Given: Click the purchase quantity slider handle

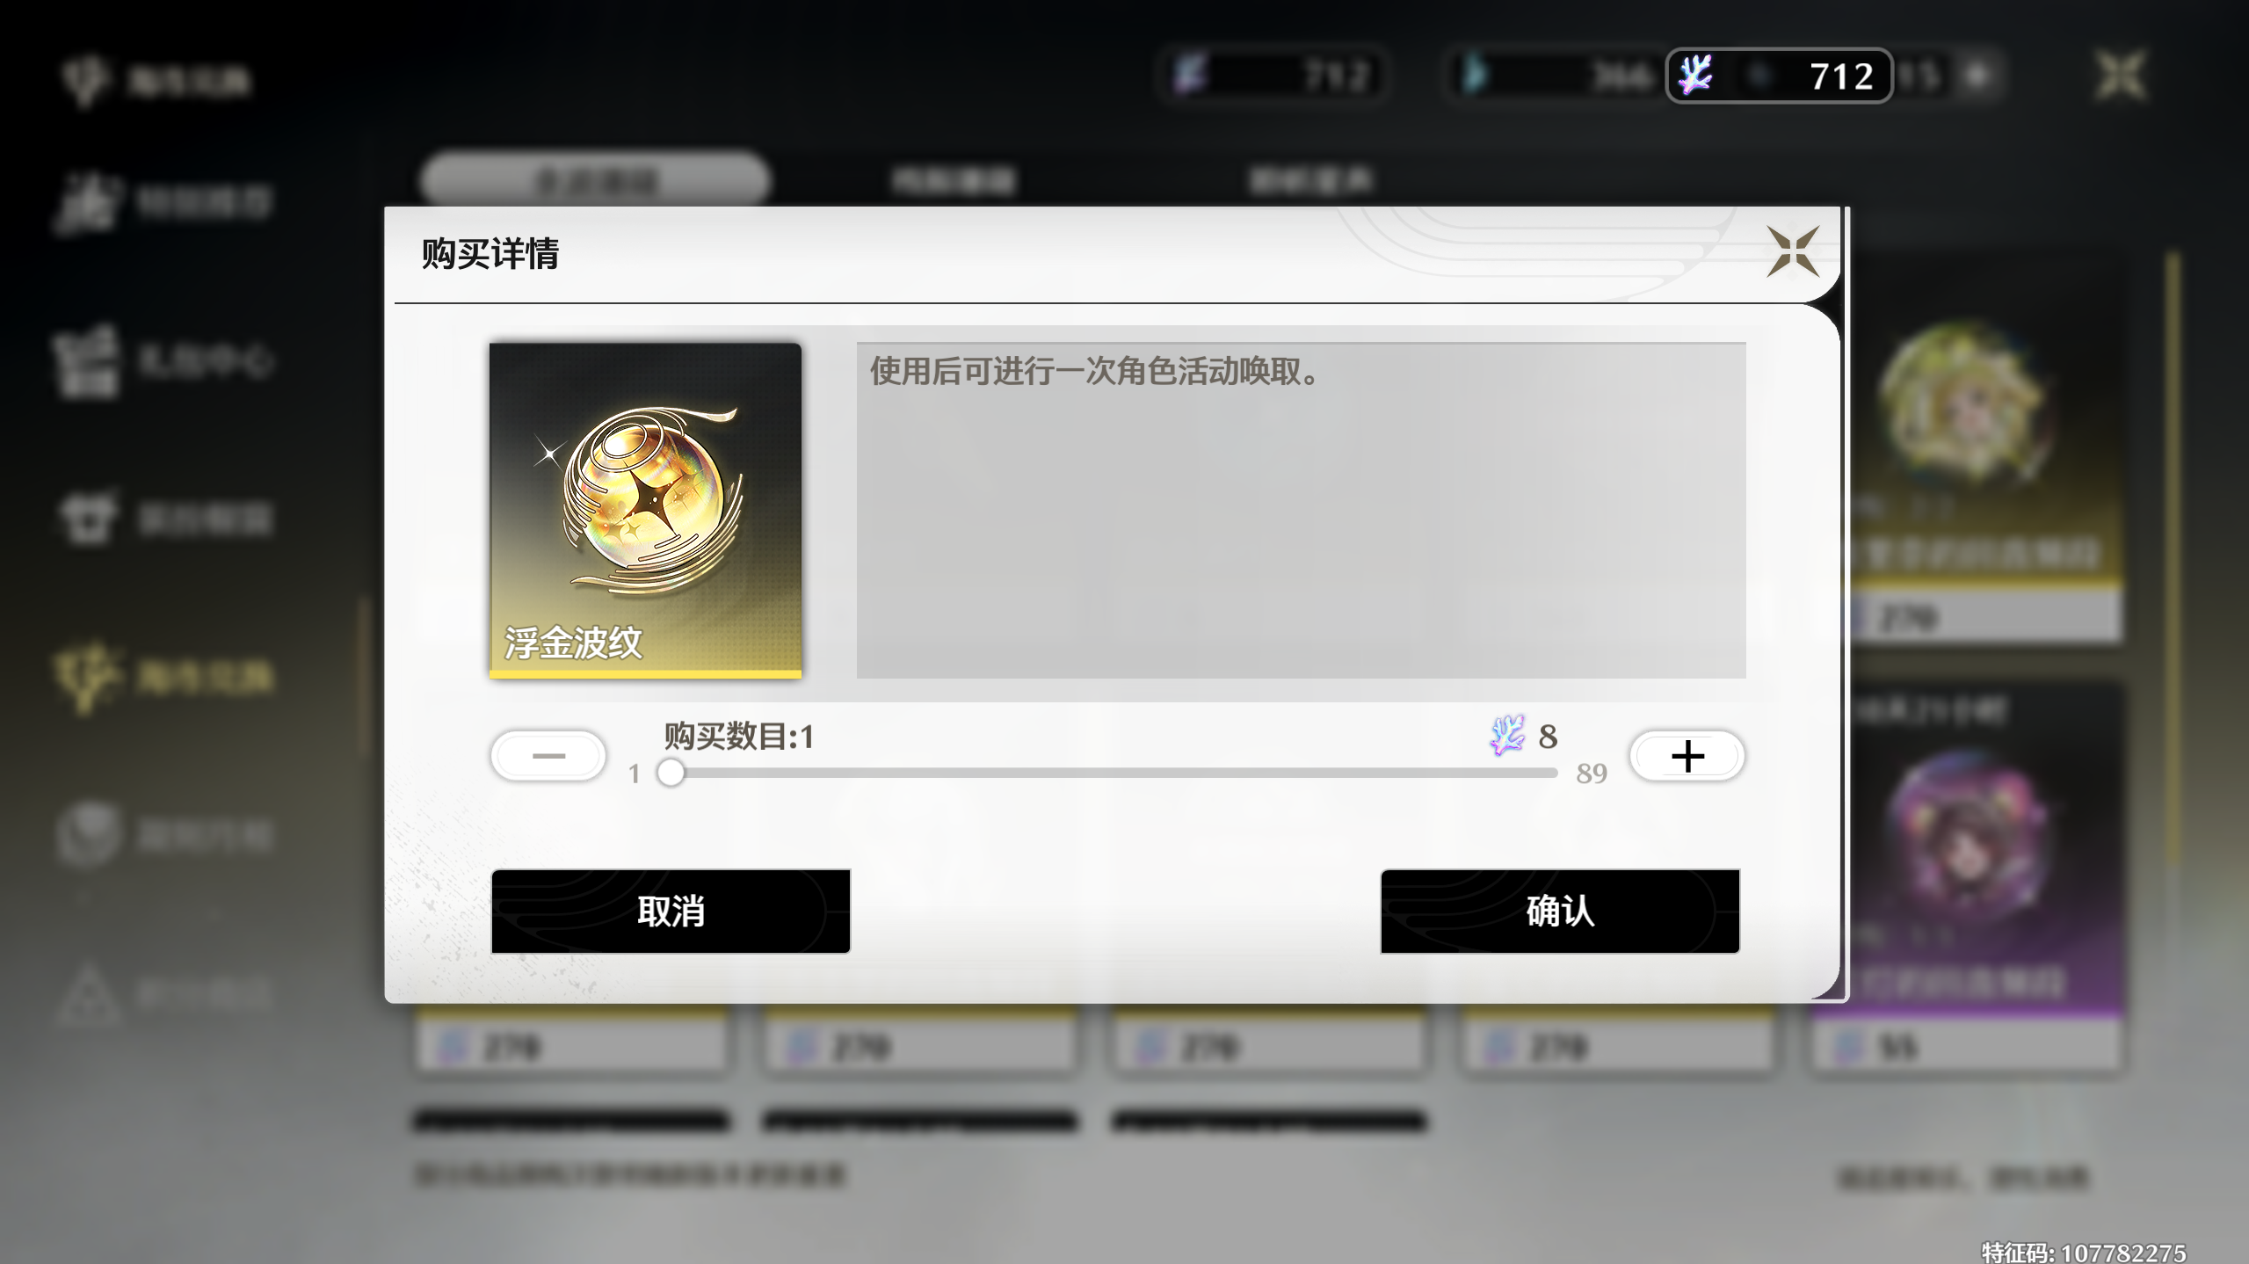Looking at the screenshot, I should click(671, 773).
